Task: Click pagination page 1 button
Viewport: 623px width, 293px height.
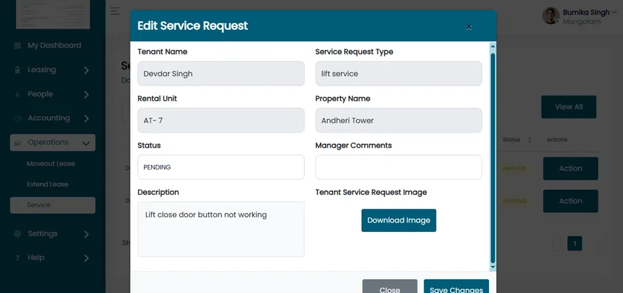Action: pos(575,243)
